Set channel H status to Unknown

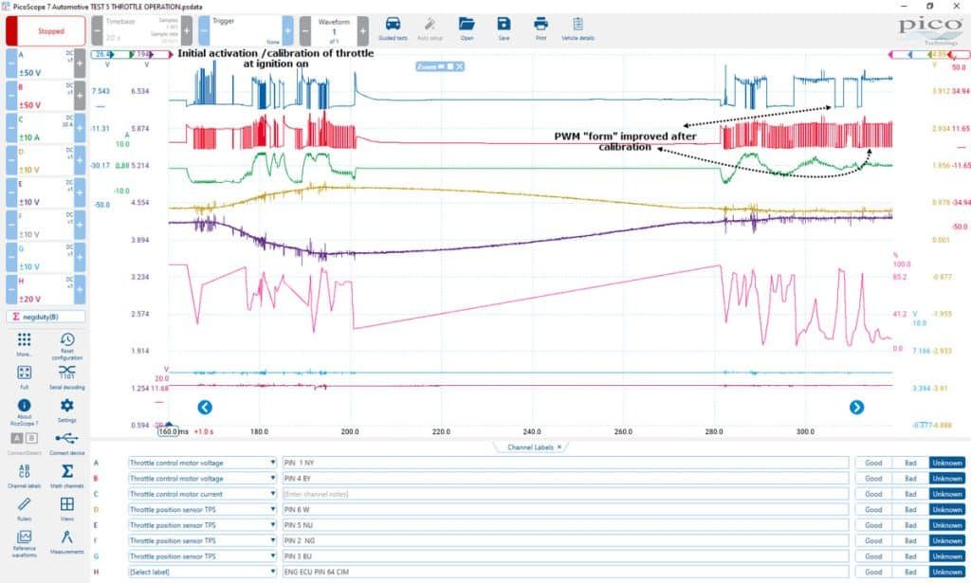tap(947, 572)
